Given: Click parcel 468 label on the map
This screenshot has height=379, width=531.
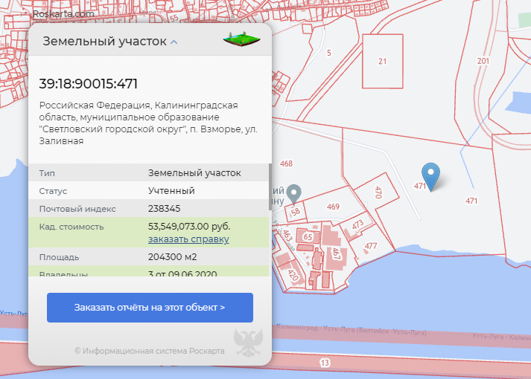Looking at the screenshot, I should click(x=286, y=163).
